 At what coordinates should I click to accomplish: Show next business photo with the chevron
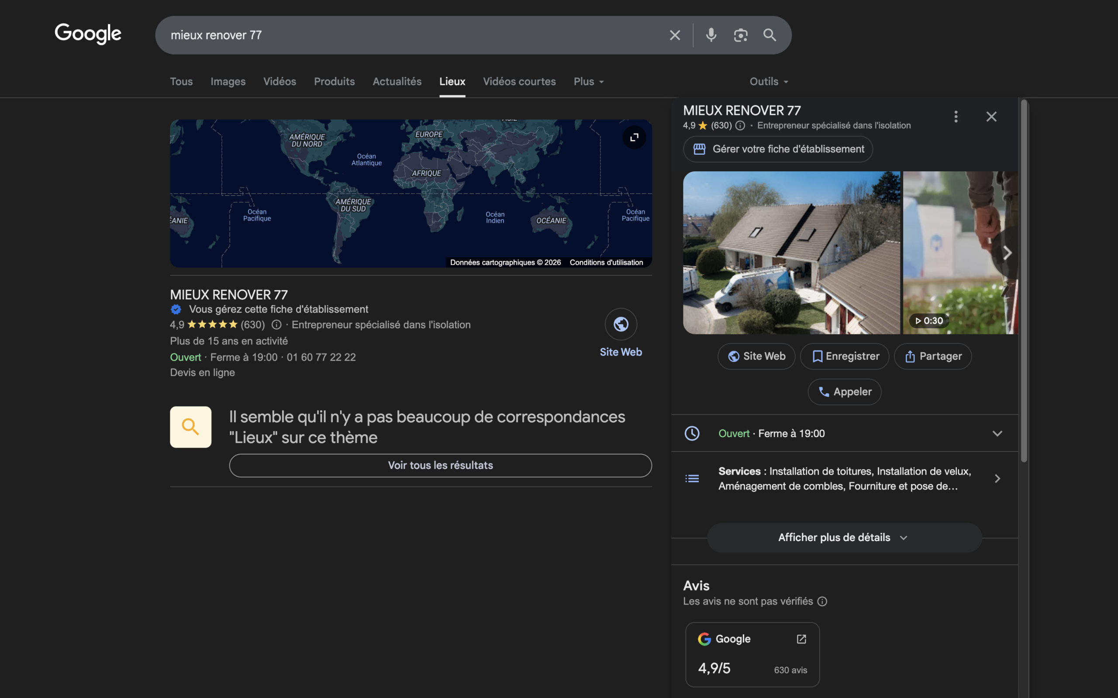pyautogui.click(x=1008, y=253)
